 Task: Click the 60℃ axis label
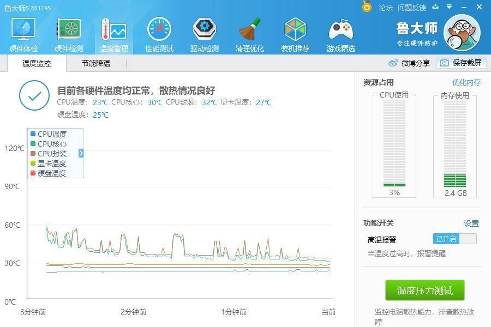pyautogui.click(x=12, y=225)
